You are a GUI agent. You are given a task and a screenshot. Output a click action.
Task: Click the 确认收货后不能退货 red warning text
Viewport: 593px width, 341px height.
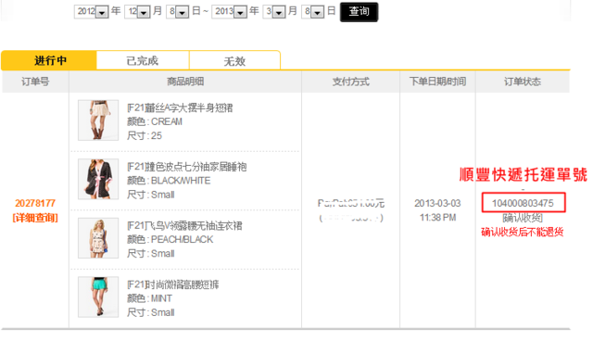[x=523, y=232]
